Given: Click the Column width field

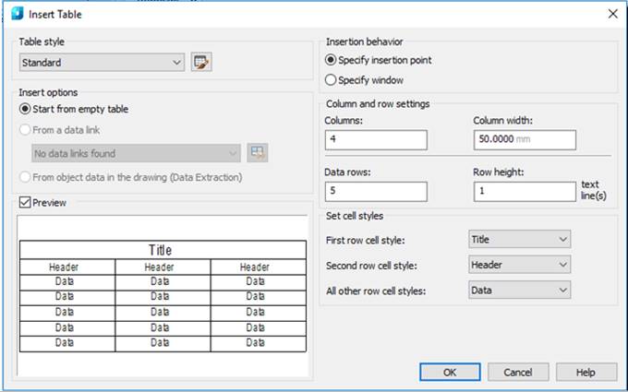Looking at the screenshot, I should pos(524,139).
